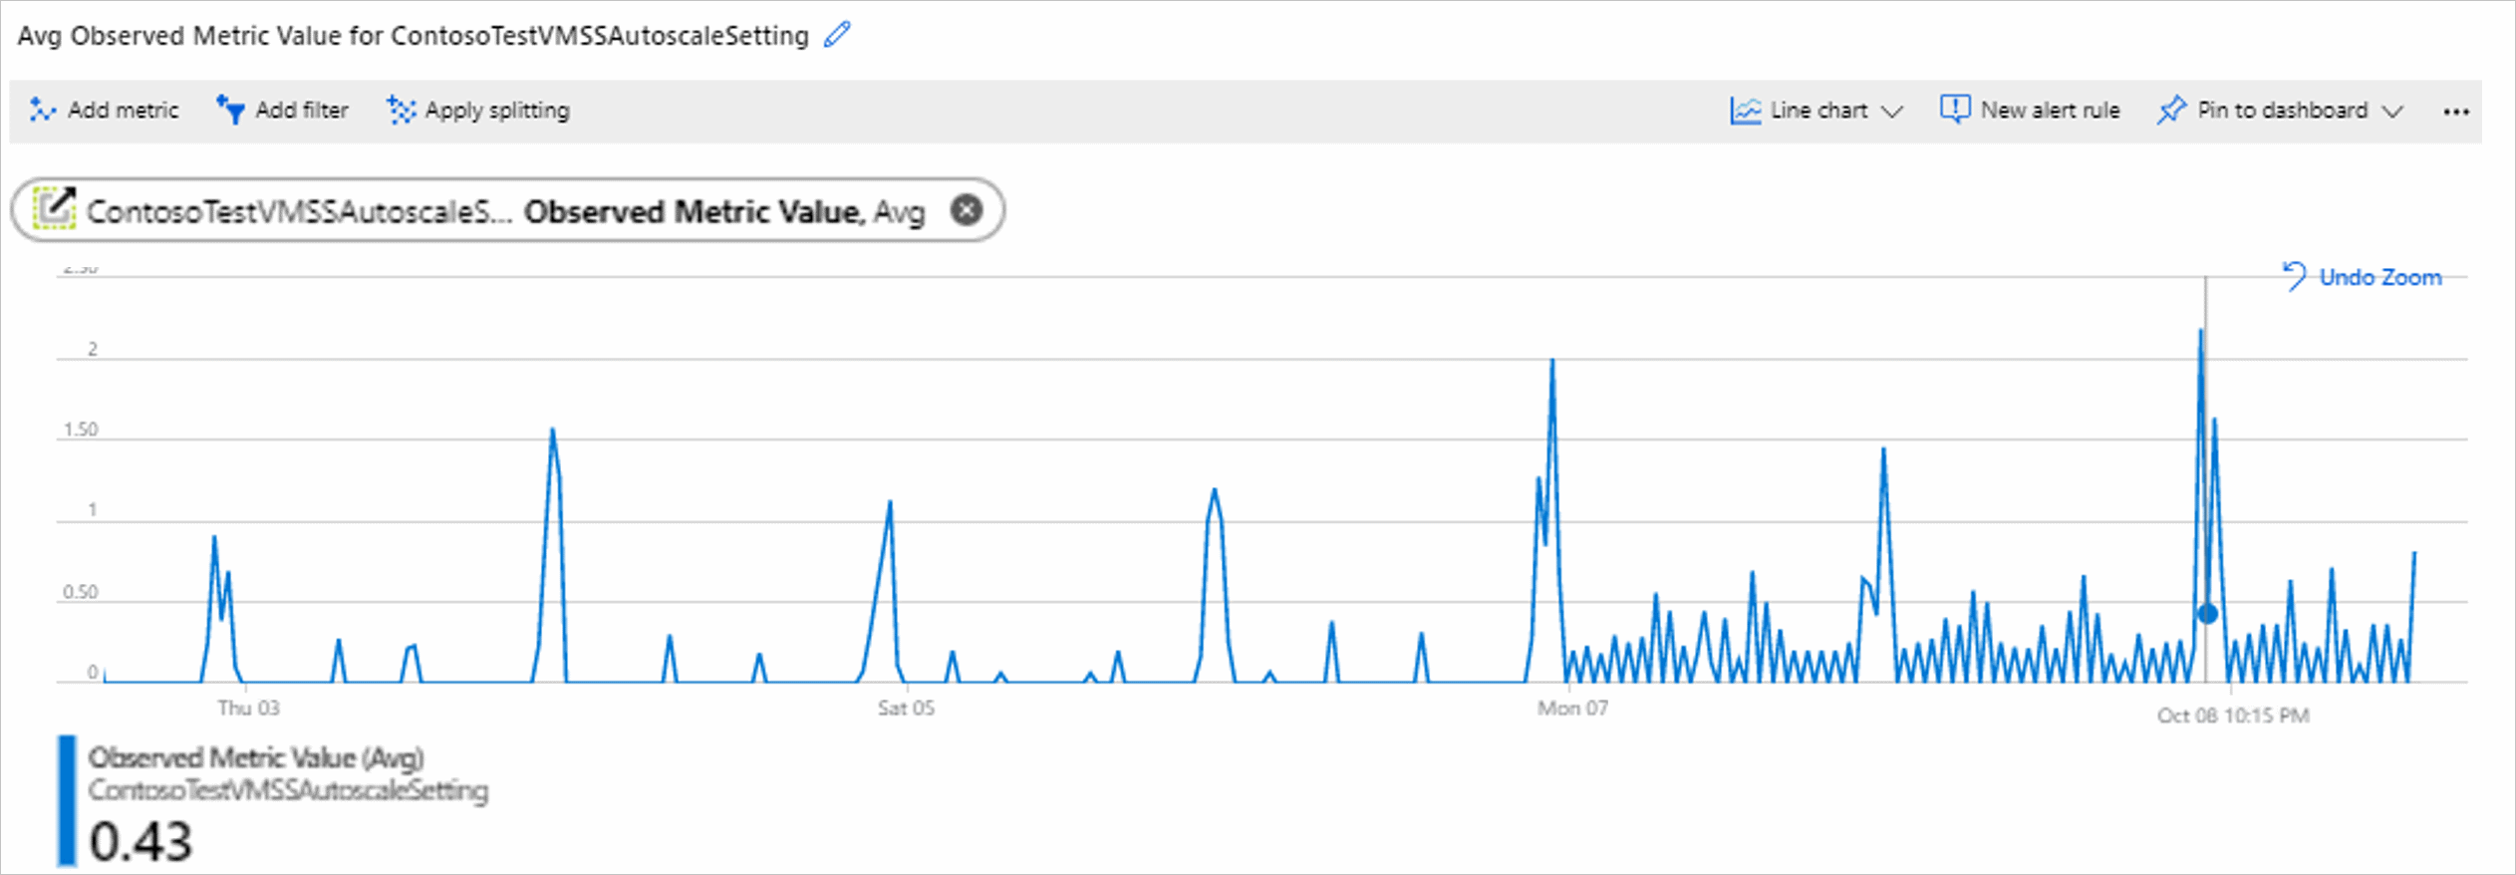Viewport: 2516px width, 875px height.
Task: Click the pencil icon to edit chart title
Action: (x=838, y=35)
